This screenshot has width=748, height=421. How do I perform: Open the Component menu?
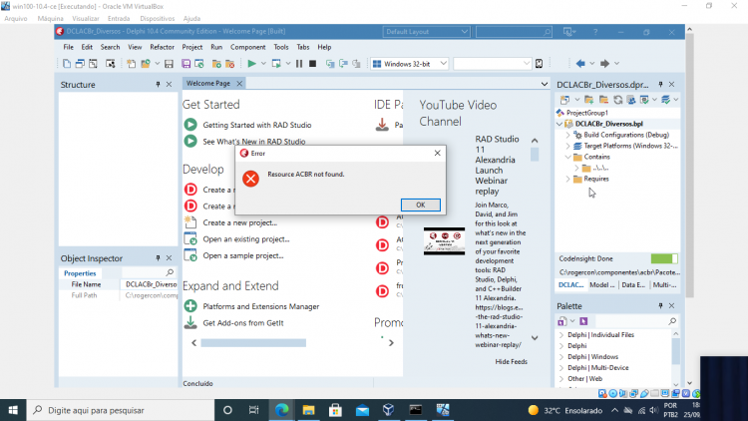pyautogui.click(x=247, y=47)
